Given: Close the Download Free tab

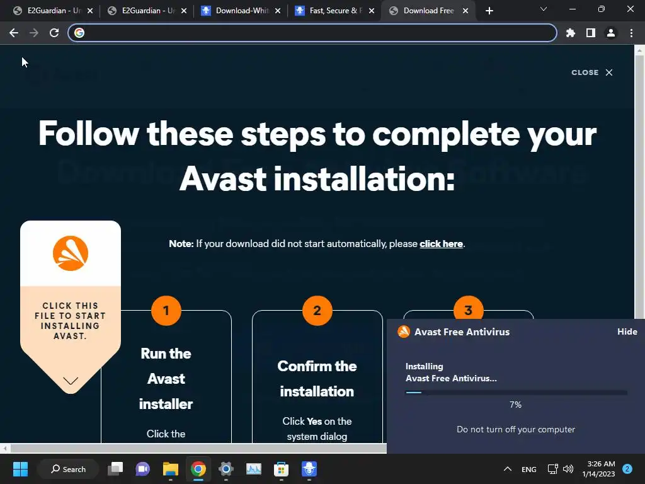Looking at the screenshot, I should point(465,11).
